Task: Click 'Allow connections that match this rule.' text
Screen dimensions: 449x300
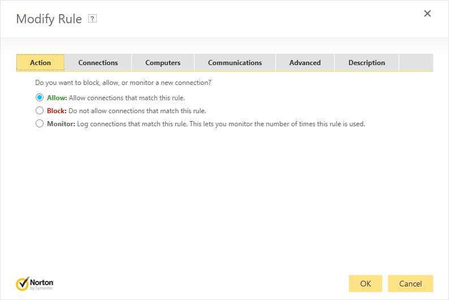Action: coord(127,98)
